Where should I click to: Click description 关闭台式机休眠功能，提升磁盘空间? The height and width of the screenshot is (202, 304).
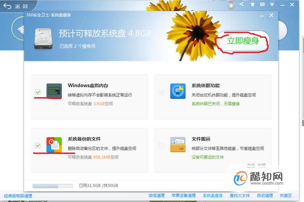224,95
